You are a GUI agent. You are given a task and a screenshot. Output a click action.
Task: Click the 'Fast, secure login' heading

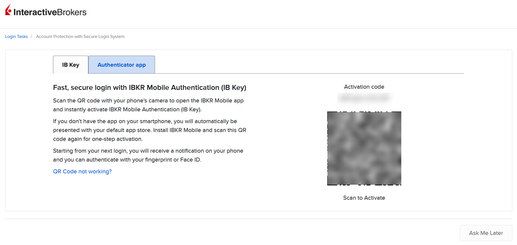tap(150, 88)
